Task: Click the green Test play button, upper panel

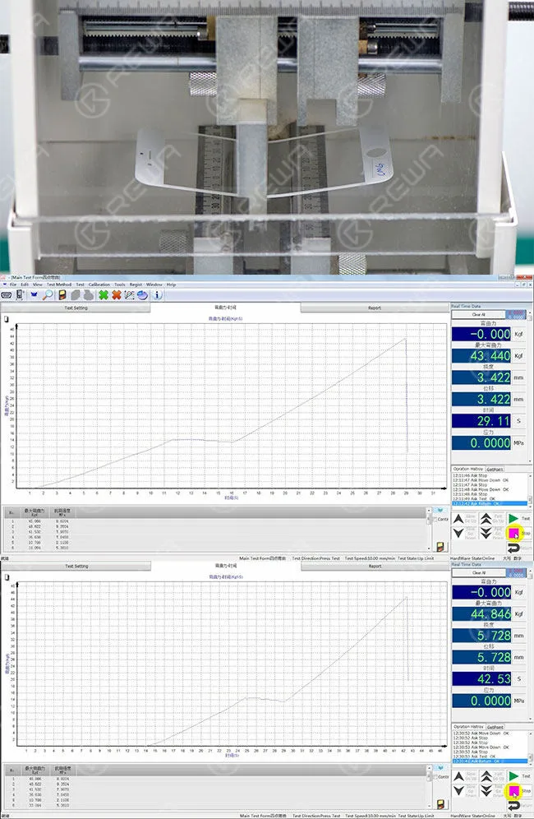Action: [513, 519]
